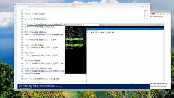Switch to the ConvertTo-ANSIArt.ps1 editor tab
The width and height of the screenshot is (174, 98).
pos(71,7)
